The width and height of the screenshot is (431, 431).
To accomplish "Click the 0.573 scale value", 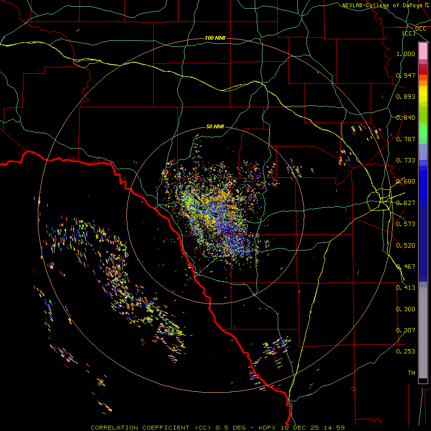I will tap(406, 224).
